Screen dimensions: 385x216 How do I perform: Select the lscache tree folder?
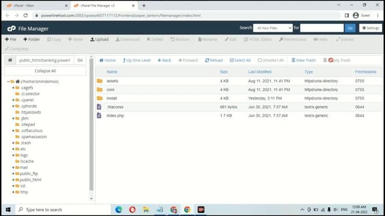(25, 161)
